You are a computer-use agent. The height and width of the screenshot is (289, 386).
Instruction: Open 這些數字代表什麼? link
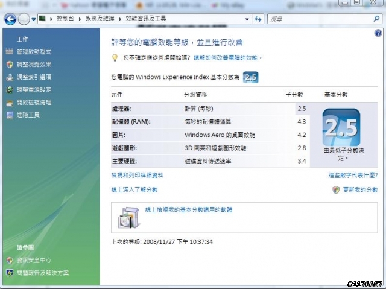pos(353,176)
